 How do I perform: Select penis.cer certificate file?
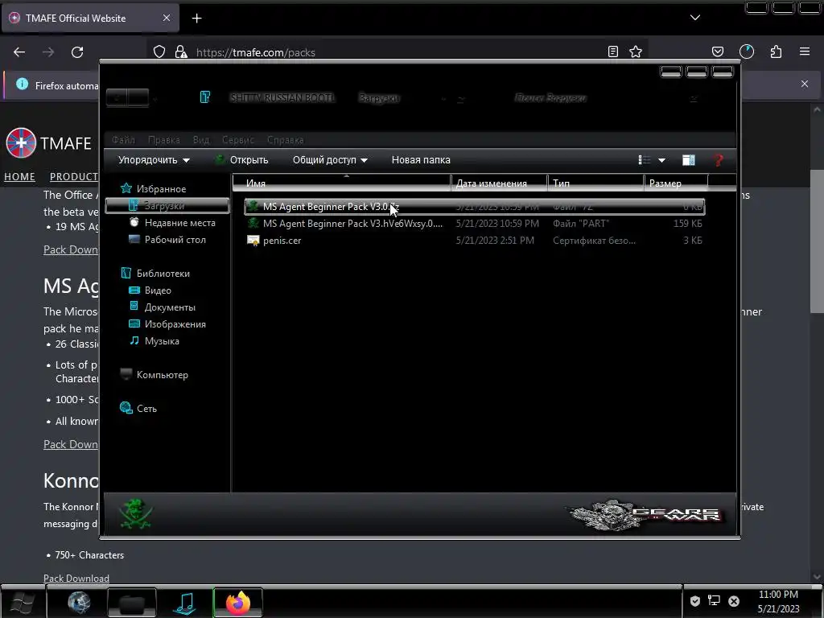coord(474,240)
